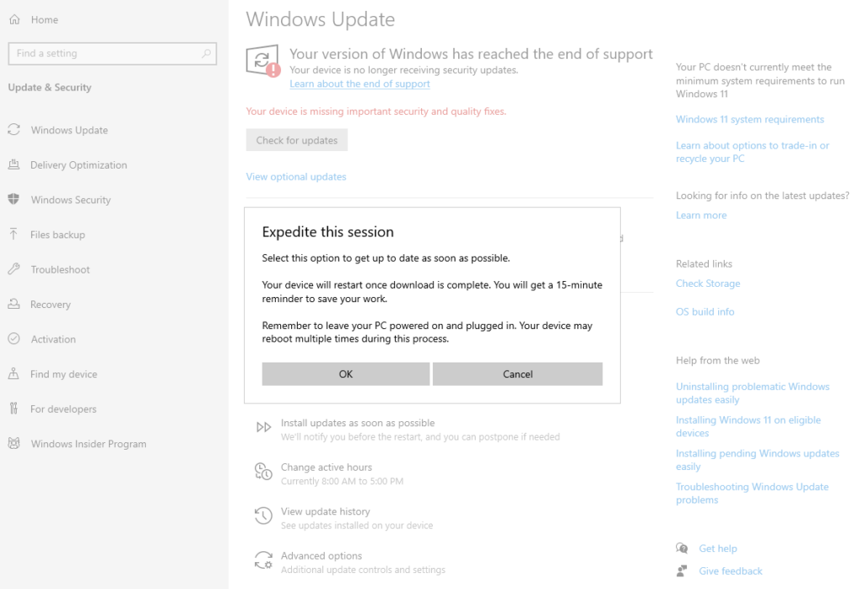Click the Change active hours clock icon
This screenshot has width=859, height=589.
[263, 472]
